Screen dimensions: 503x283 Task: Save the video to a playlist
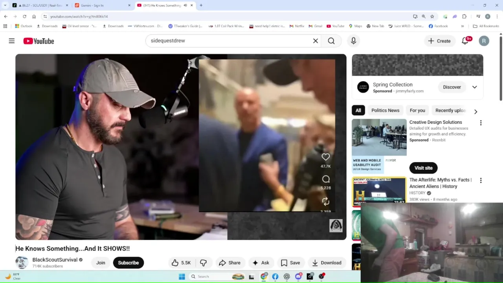pyautogui.click(x=290, y=263)
